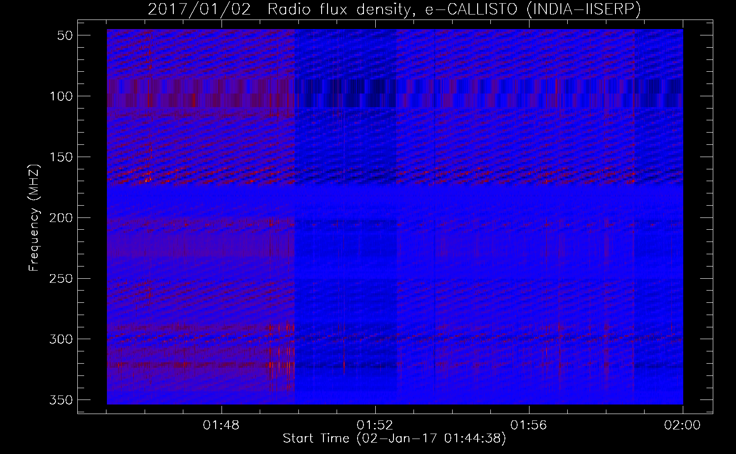Click the plot title 'Radio flux density, e-CALLISTO (INDIA-IISERP)'
736x454 pixels.
(454, 9)
